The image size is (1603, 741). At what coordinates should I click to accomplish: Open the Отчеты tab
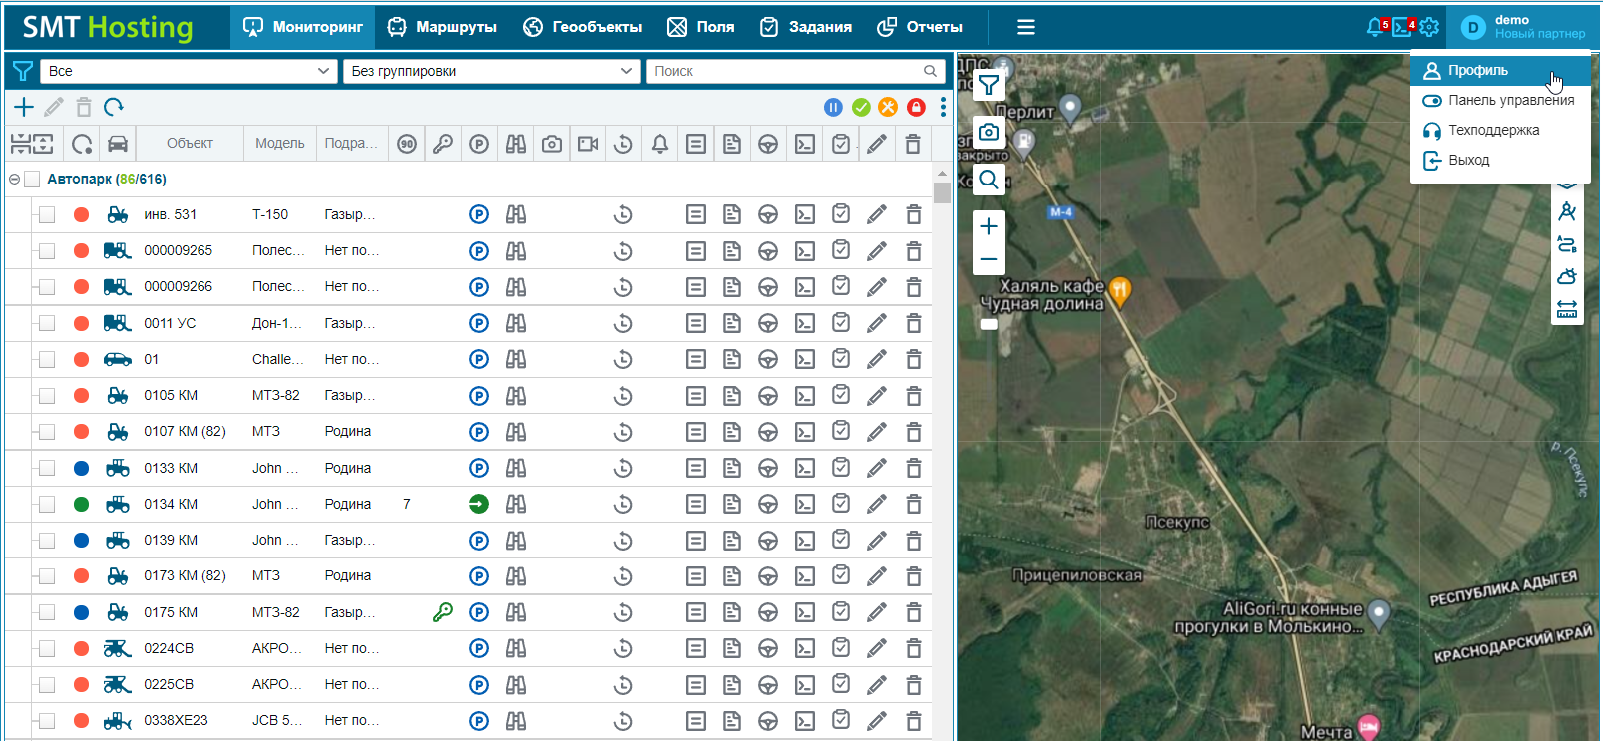(x=919, y=27)
